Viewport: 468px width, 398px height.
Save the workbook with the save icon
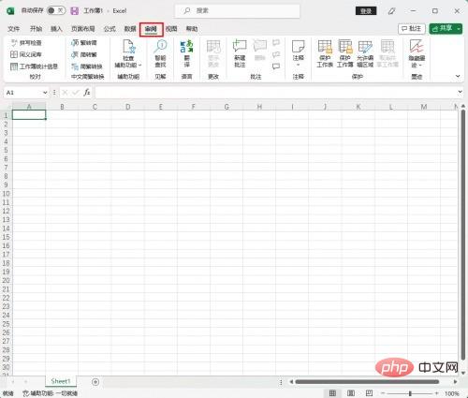point(74,11)
